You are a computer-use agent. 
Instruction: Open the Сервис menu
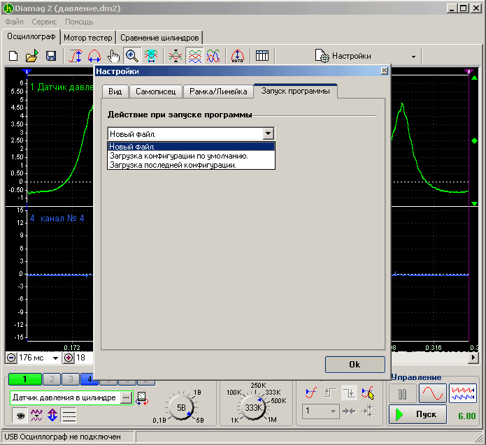[x=44, y=22]
